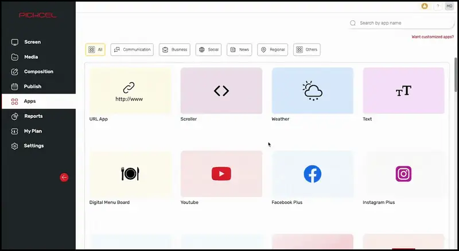Filter apps by News category
The width and height of the screenshot is (459, 251).
(239, 49)
